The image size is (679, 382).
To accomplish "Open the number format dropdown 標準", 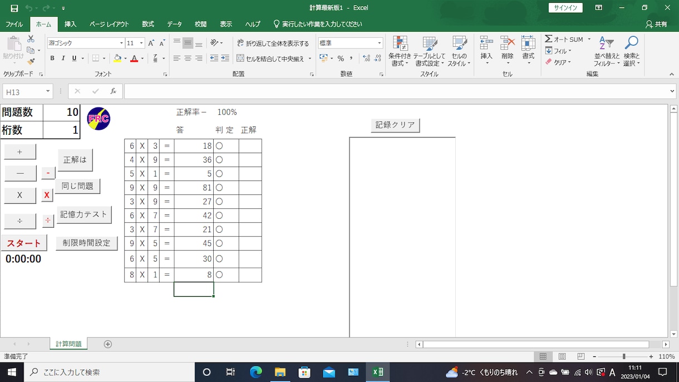I will [x=380, y=43].
